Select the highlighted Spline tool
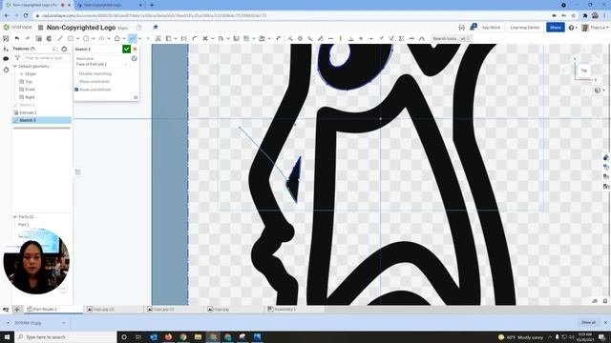Viewport: 611px width, 343px height. coord(133,38)
